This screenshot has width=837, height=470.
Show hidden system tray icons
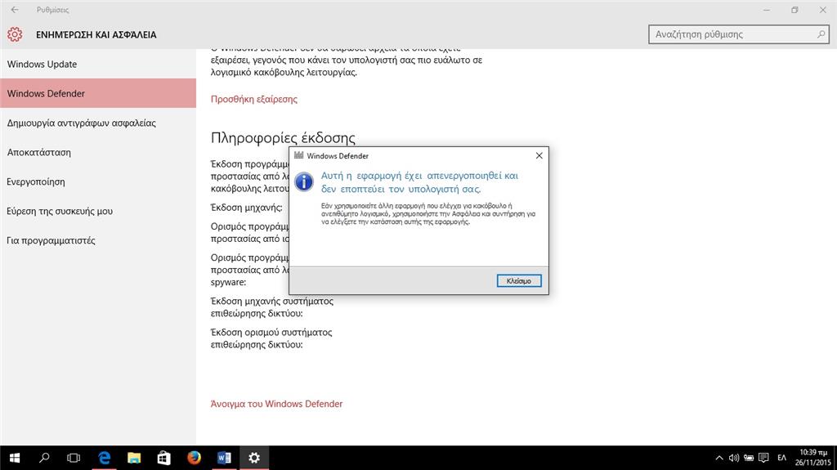point(719,458)
